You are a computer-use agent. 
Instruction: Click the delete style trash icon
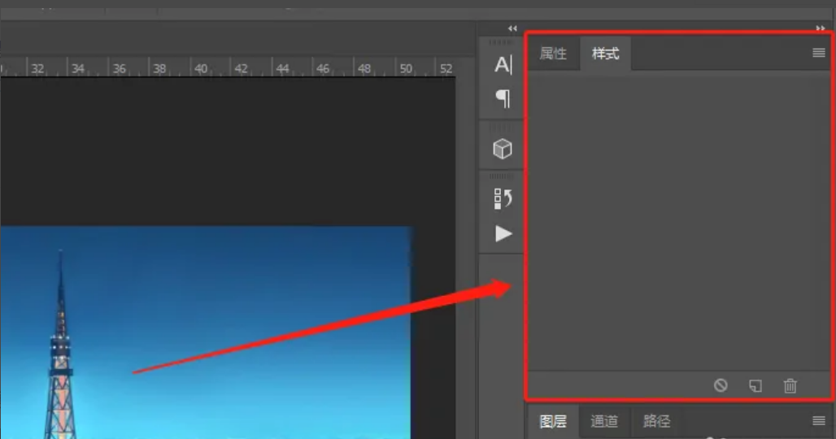pyautogui.click(x=790, y=385)
